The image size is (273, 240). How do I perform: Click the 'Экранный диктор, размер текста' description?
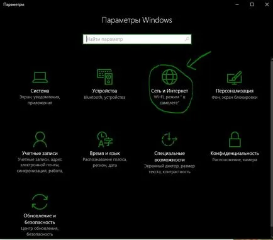pos(169,169)
